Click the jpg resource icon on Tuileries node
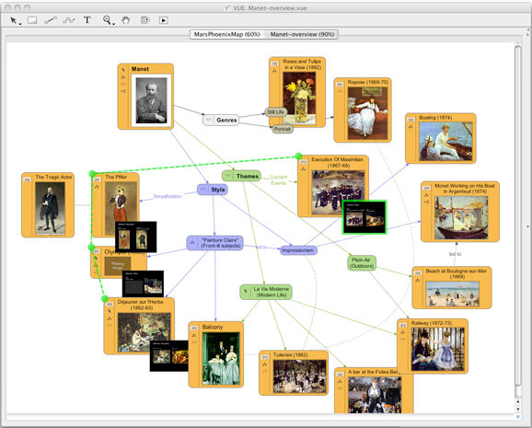The width and height of the screenshot is (532, 428). coord(265,357)
